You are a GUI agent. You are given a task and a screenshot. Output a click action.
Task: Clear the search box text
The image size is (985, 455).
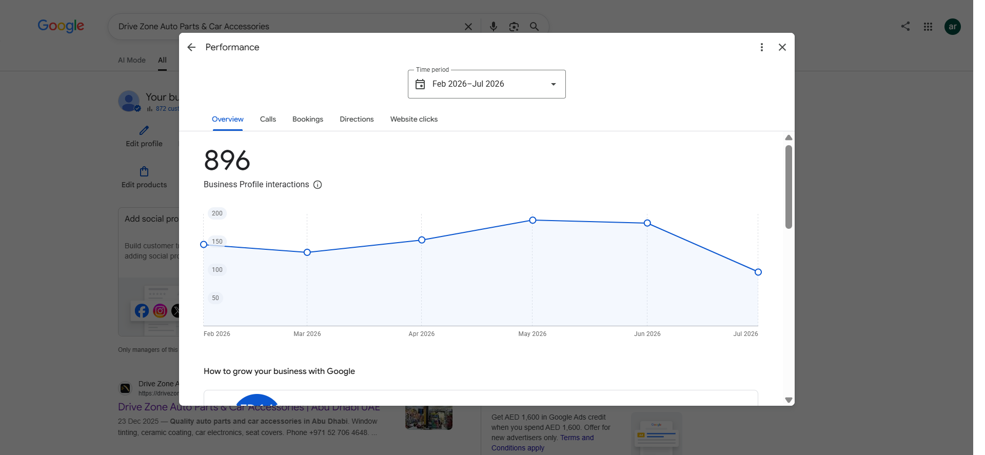tap(468, 27)
